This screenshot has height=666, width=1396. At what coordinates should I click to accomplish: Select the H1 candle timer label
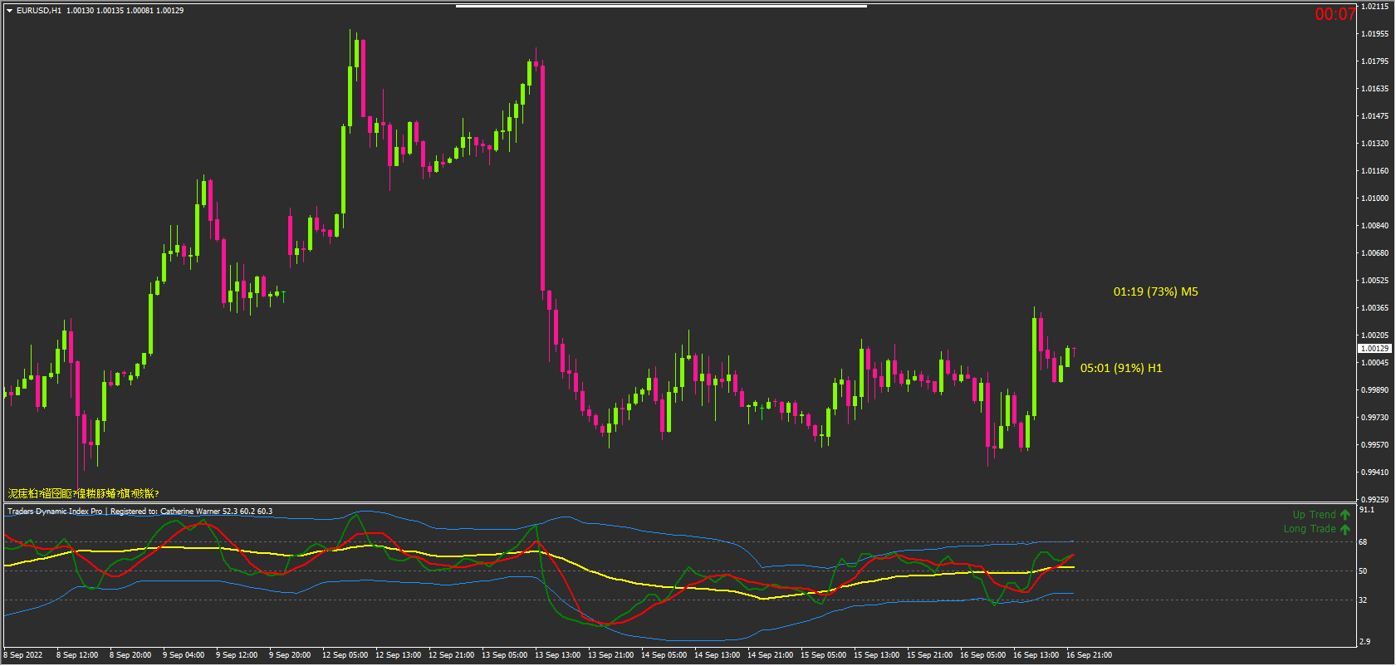point(1120,368)
